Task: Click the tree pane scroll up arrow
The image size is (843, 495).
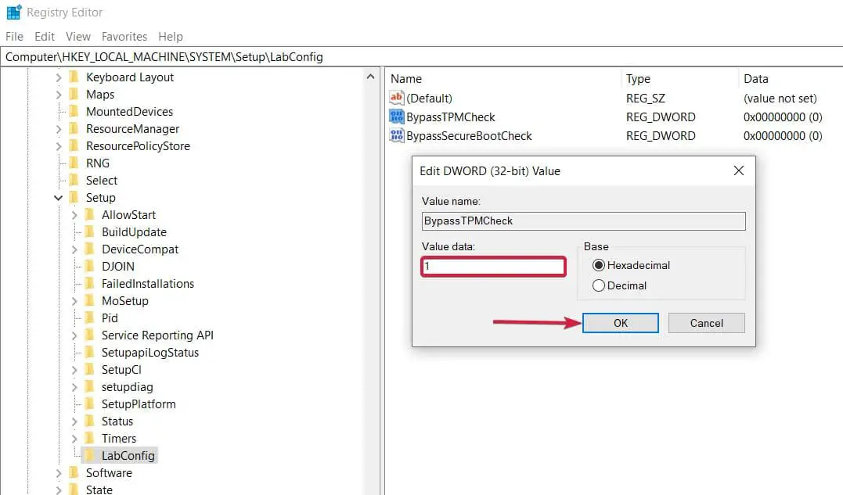Action: point(370,77)
